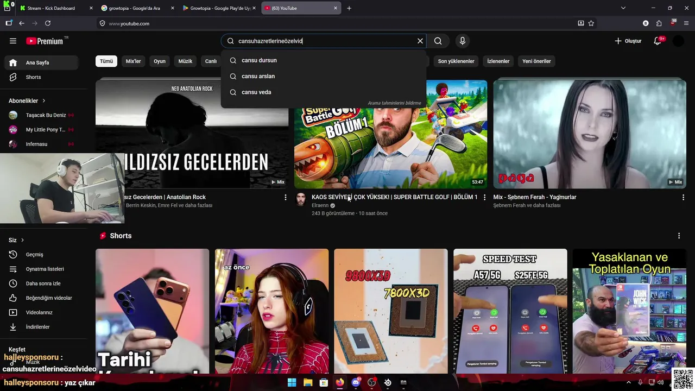Go back in browser history
Screen dimensions: 695x391
22,23
